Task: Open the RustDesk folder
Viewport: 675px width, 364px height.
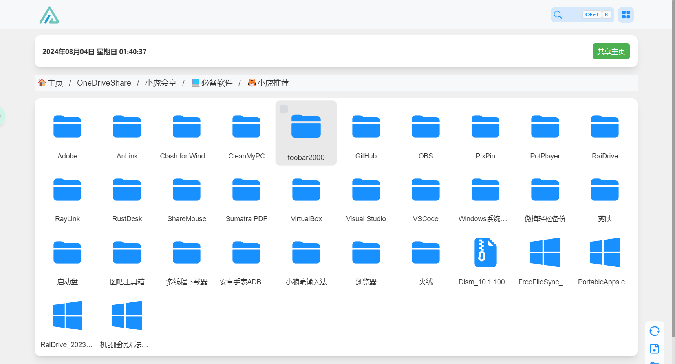Action: (x=127, y=196)
